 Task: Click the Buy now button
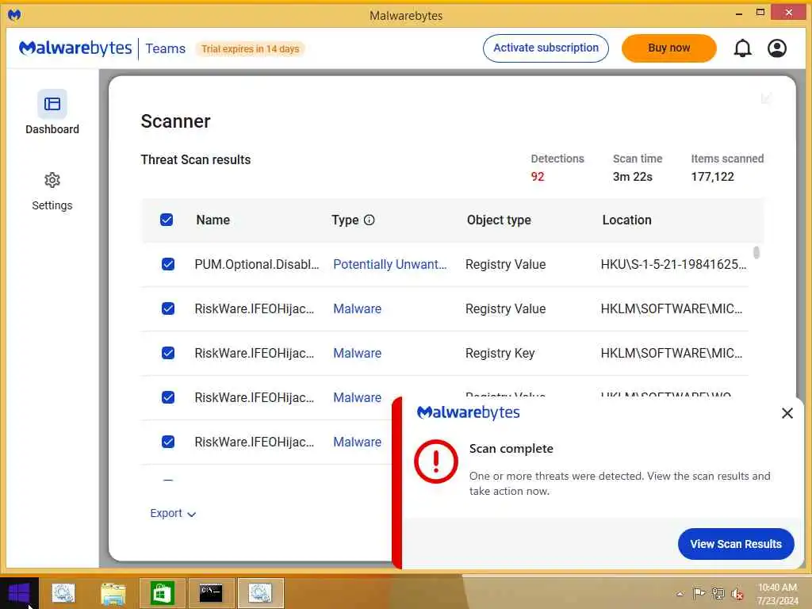pos(669,48)
